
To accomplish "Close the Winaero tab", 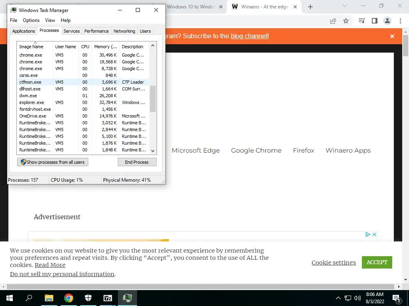I will coord(295,7).
